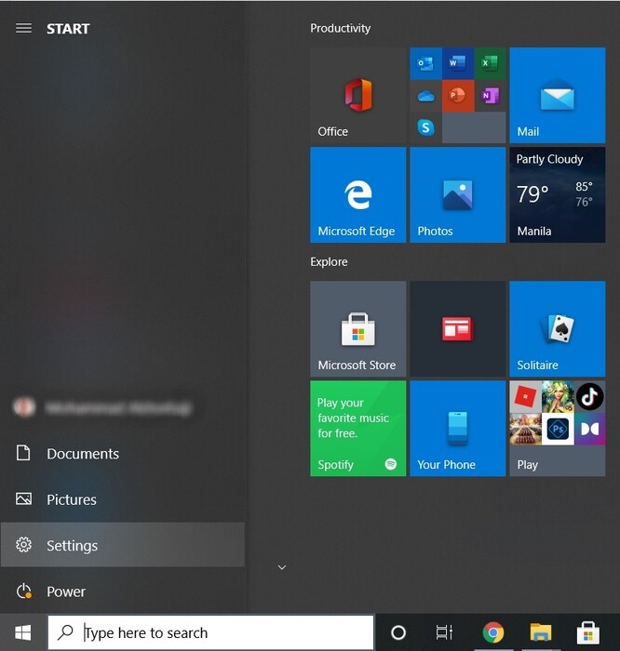Open the Microsoft Store tile

pyautogui.click(x=357, y=329)
